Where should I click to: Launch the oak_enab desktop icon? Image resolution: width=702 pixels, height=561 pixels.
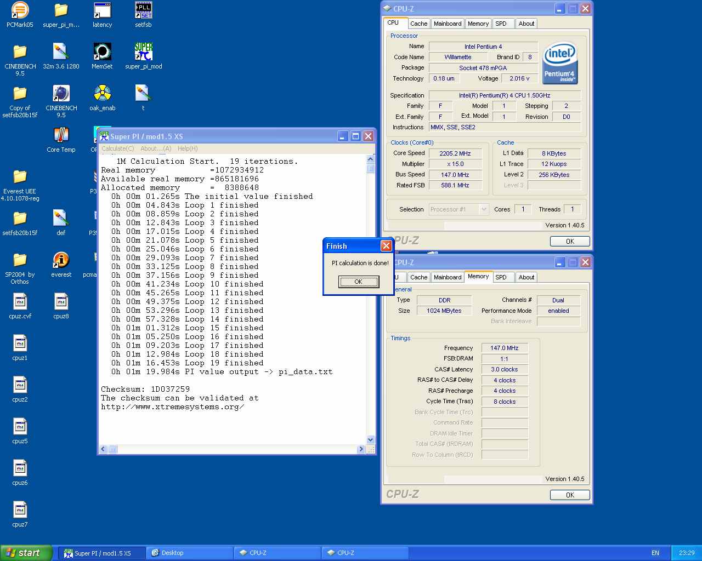point(102,98)
